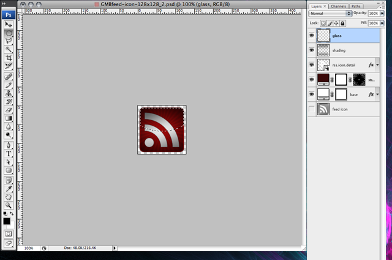Reset default foreground and background colors

click(5, 213)
